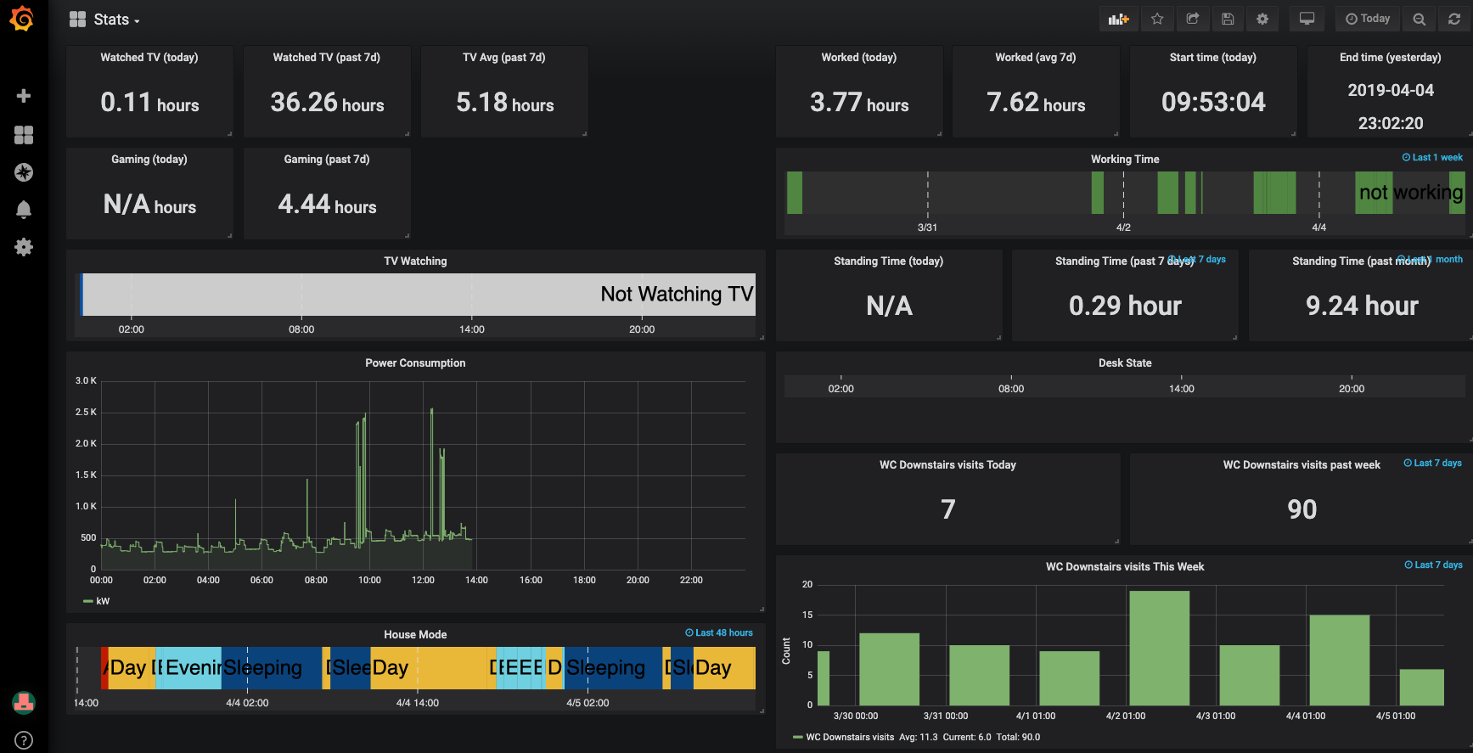Click the 90 visits past week value
Viewport: 1473px width, 753px height.
[x=1302, y=509]
